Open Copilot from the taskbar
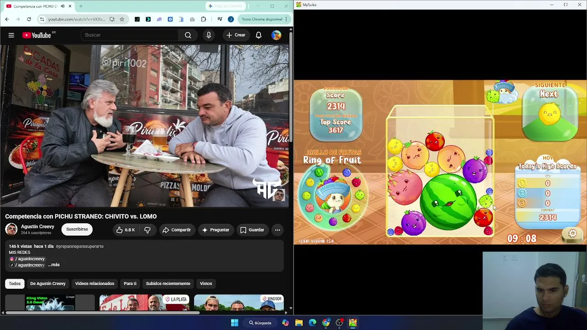Screen dimensions: 587x330 pyautogui.click(x=285, y=323)
